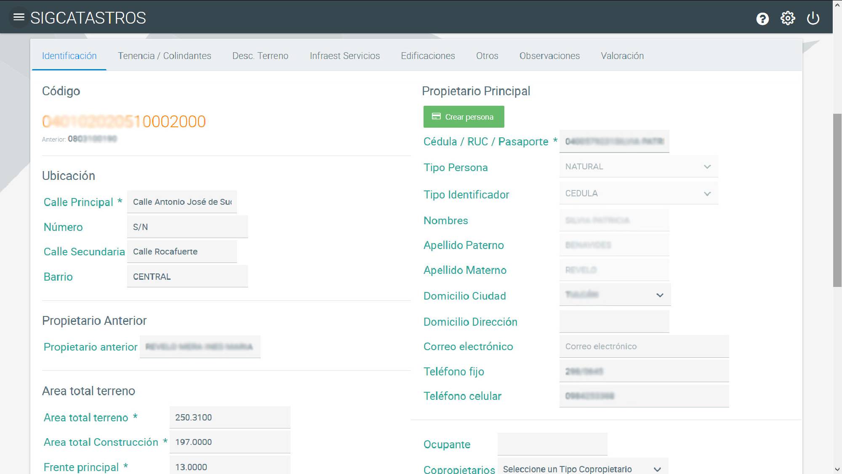Click the power logout icon
The image size is (842, 474).
coord(813,18)
